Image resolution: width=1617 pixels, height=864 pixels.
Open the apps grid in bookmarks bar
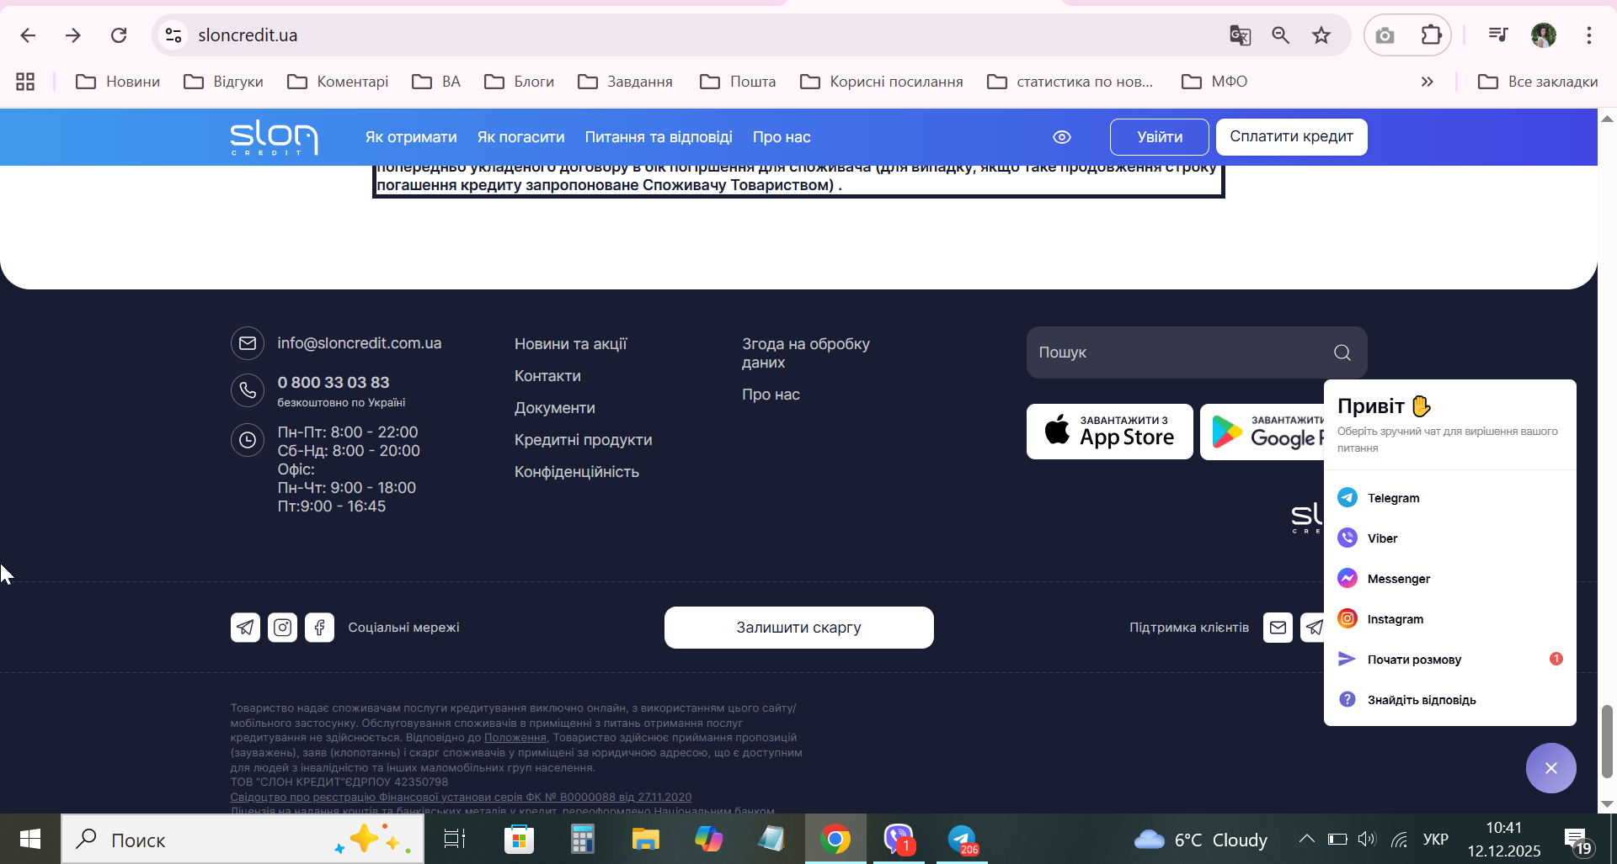pyautogui.click(x=25, y=82)
